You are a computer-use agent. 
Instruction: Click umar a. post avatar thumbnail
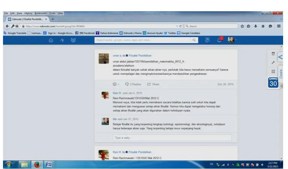104,59
